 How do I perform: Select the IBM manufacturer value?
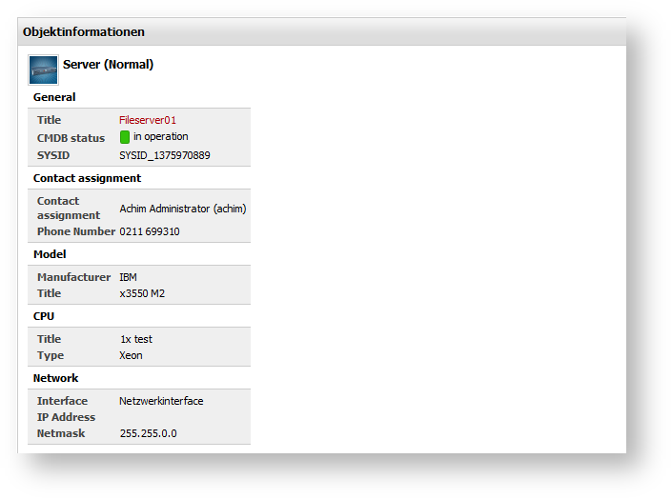[x=130, y=277]
